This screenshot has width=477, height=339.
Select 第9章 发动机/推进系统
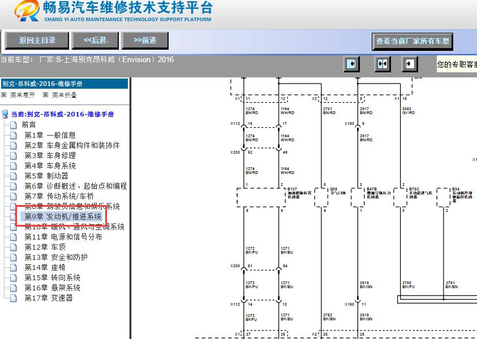tap(63, 216)
